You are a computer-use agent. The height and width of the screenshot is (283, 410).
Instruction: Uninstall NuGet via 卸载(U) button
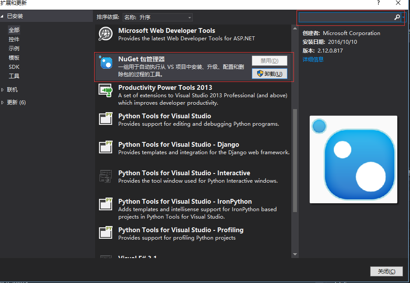click(269, 74)
